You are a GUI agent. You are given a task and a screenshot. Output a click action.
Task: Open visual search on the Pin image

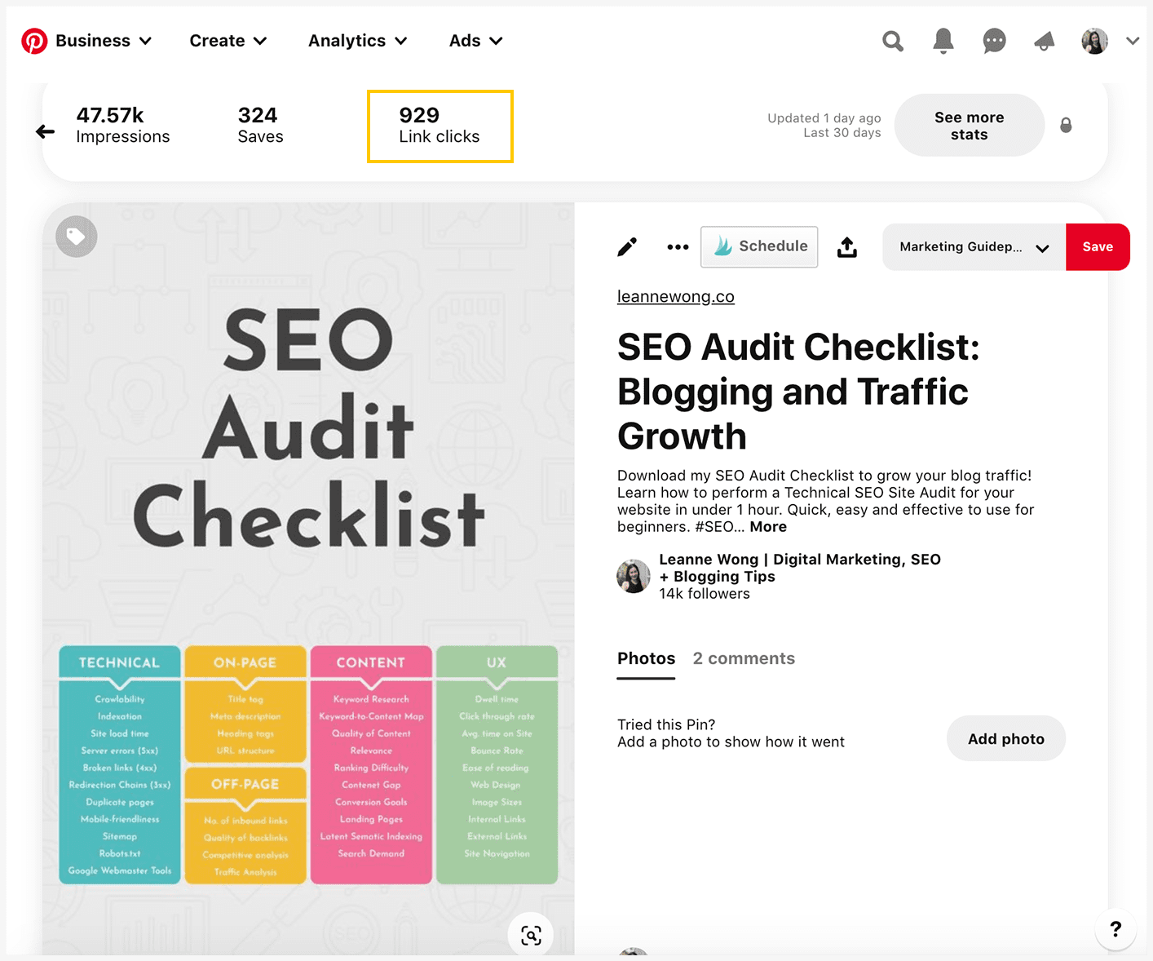[x=530, y=934]
